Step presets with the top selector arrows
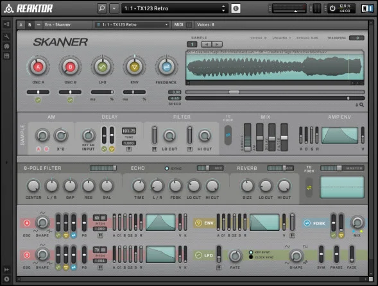The image size is (378, 286). pos(223,8)
